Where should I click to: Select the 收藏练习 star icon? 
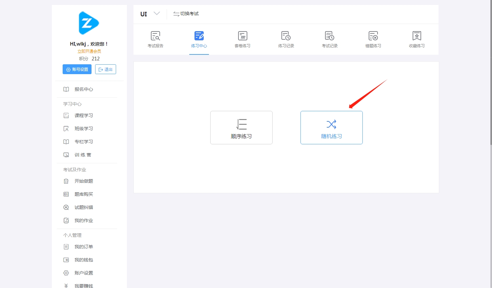417,36
